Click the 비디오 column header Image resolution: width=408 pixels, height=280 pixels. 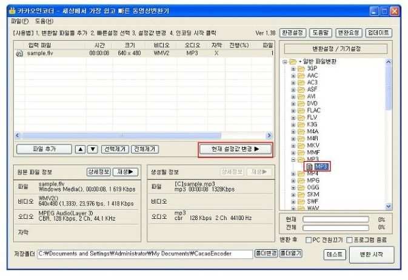161,45
